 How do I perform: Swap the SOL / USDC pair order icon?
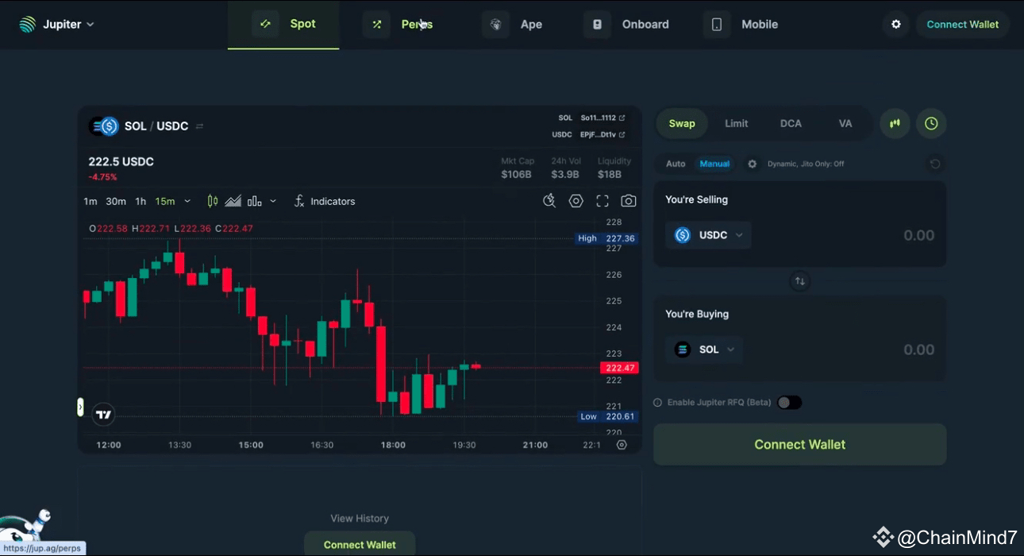tap(199, 126)
